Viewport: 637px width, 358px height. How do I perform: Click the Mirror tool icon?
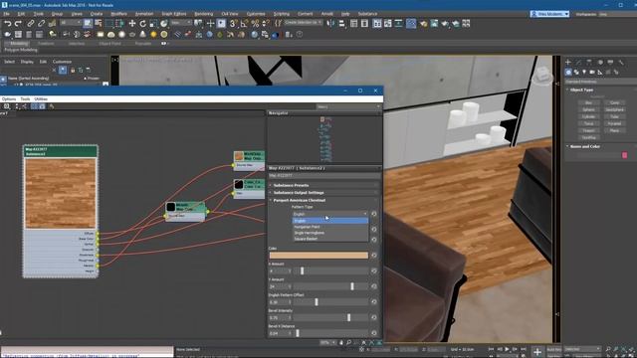pyautogui.click(x=331, y=24)
